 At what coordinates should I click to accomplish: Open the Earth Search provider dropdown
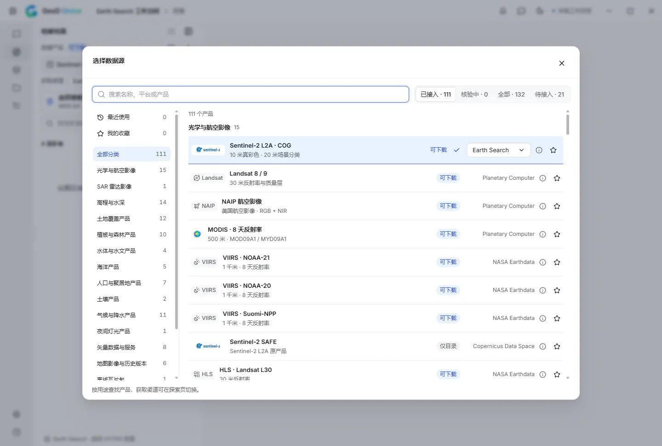[498, 150]
